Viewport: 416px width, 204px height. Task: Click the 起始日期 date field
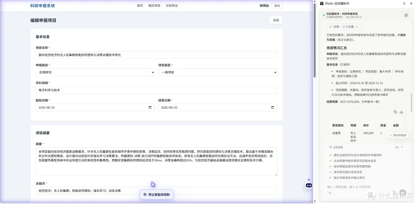click(x=95, y=108)
